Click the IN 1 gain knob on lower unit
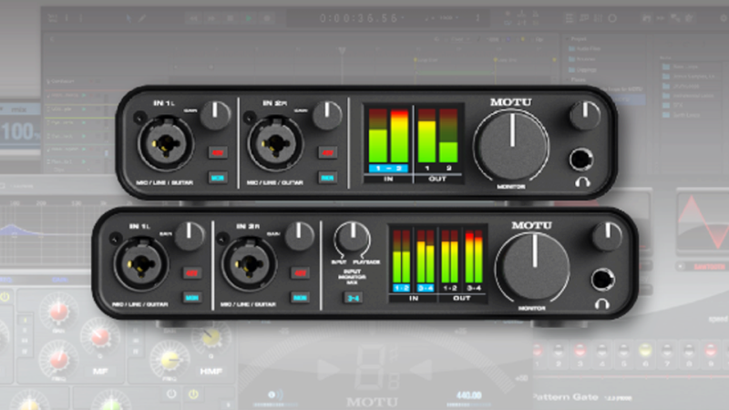Viewport: 729px width, 410px height. click(190, 236)
